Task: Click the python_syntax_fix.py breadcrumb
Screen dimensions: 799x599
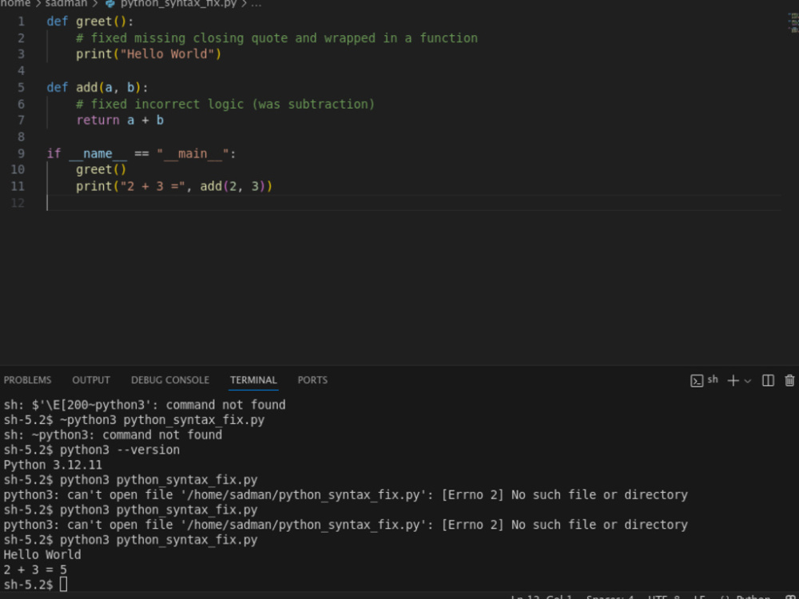Action: tap(178, 3)
